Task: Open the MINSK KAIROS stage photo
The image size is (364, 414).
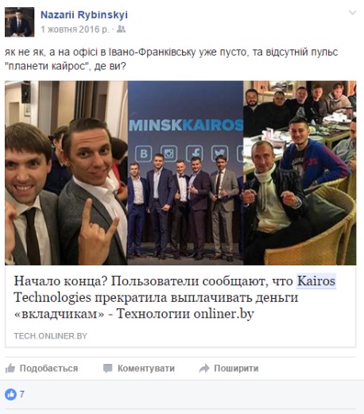Action: tap(185, 172)
